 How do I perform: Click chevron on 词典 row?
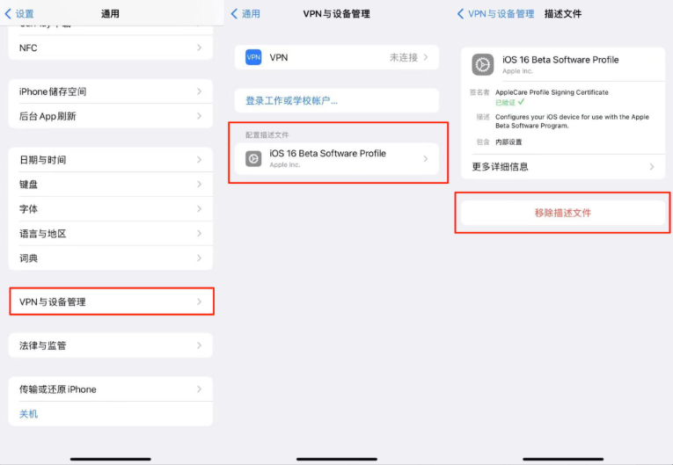[x=199, y=258]
